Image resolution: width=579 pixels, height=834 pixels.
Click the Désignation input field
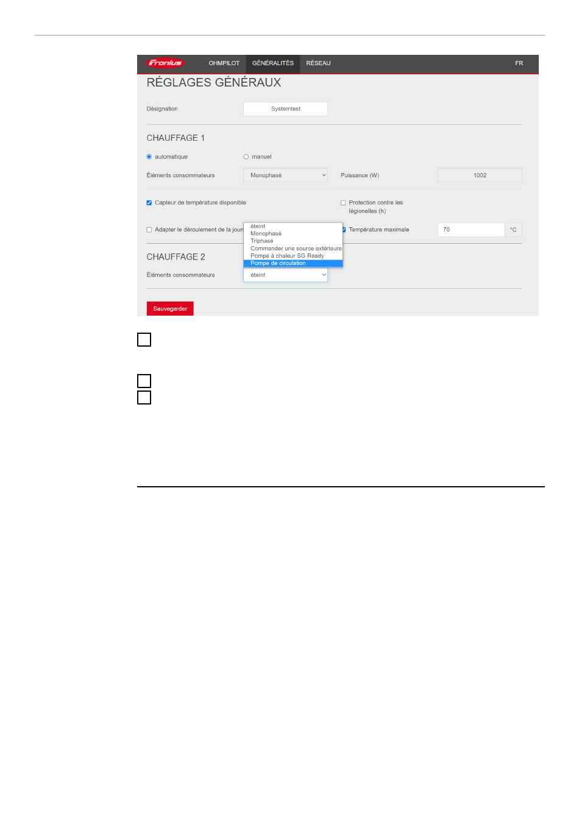pos(285,109)
